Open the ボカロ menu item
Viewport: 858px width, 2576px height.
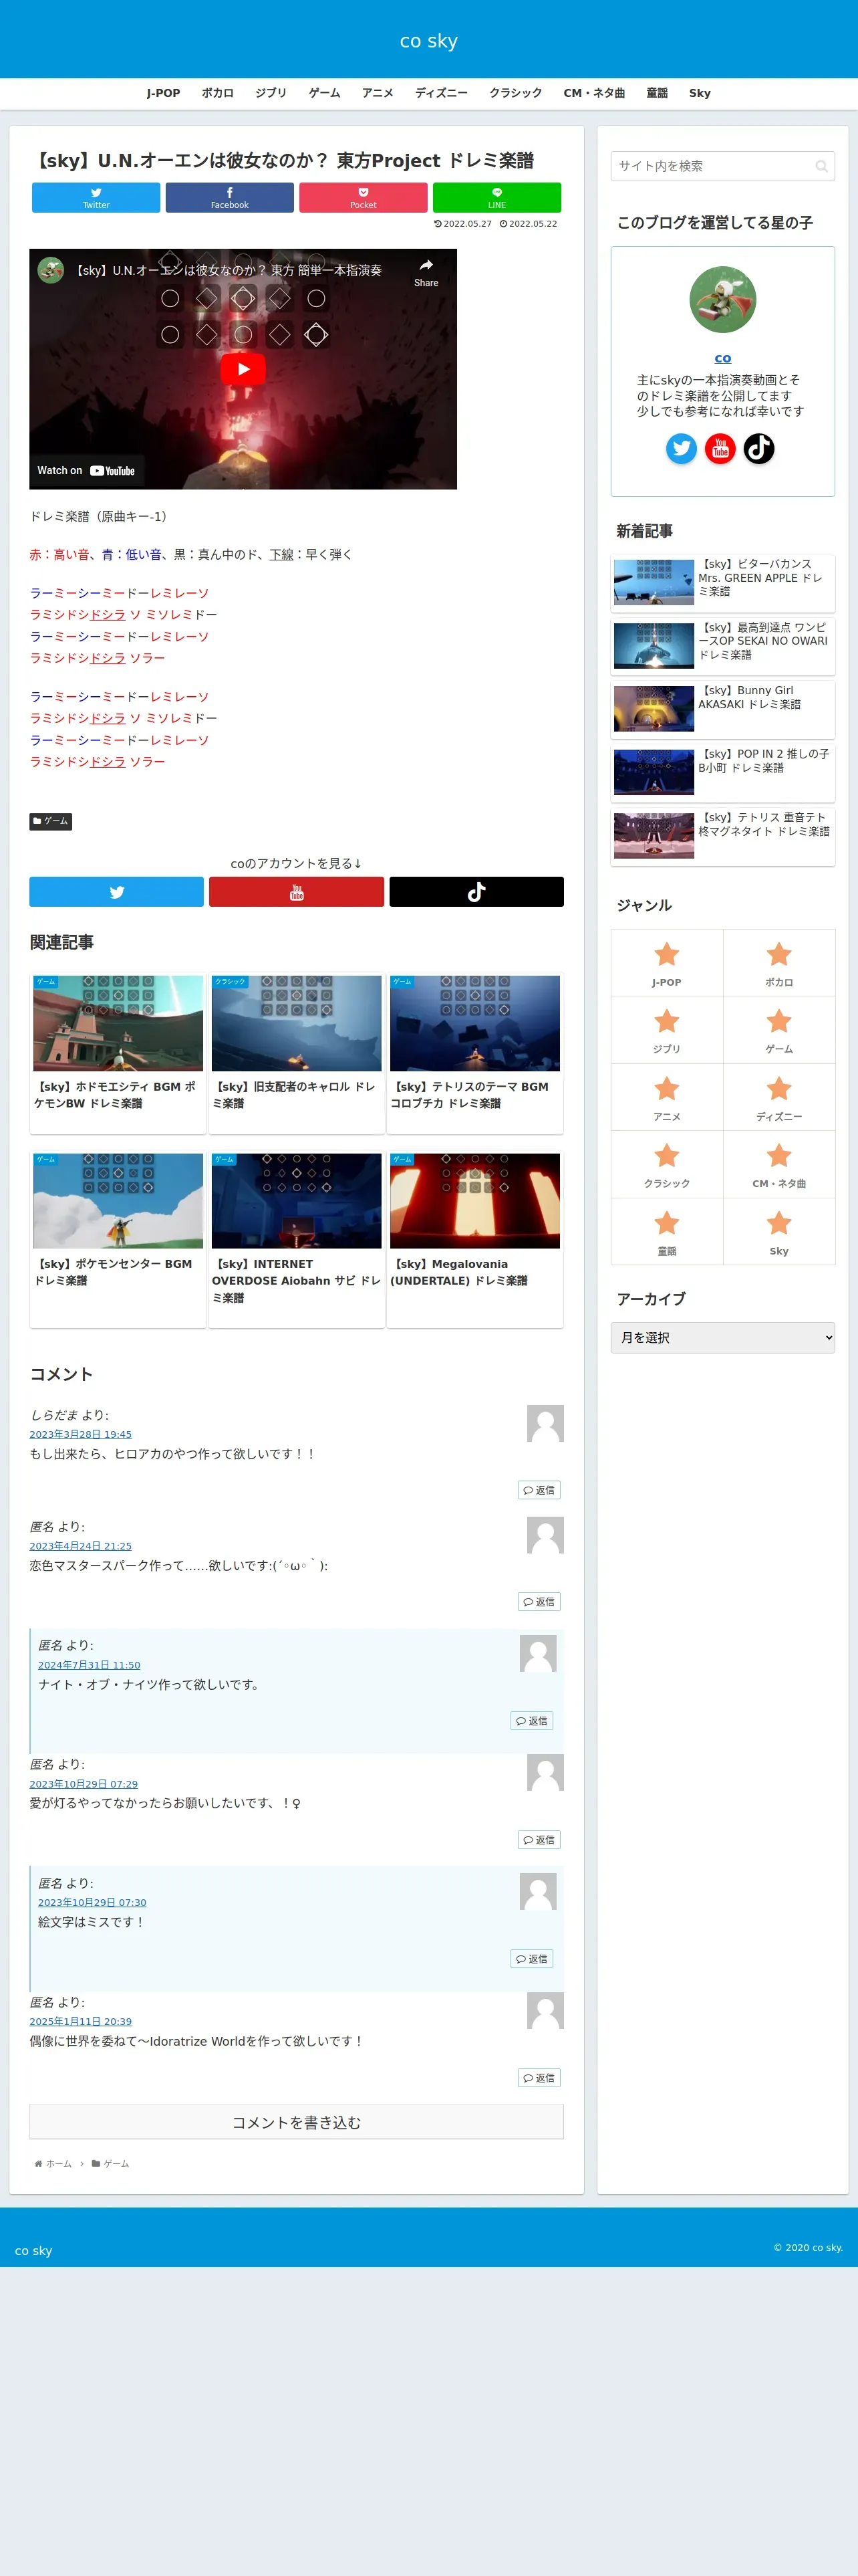pyautogui.click(x=218, y=93)
